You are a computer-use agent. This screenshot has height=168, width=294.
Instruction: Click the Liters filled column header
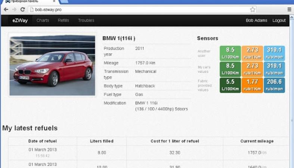[x=102, y=141]
